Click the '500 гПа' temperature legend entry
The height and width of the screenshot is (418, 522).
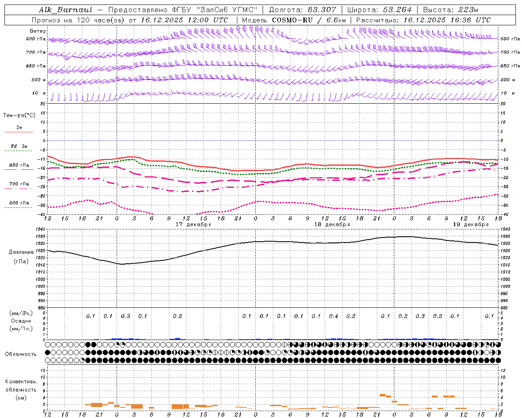(19, 203)
